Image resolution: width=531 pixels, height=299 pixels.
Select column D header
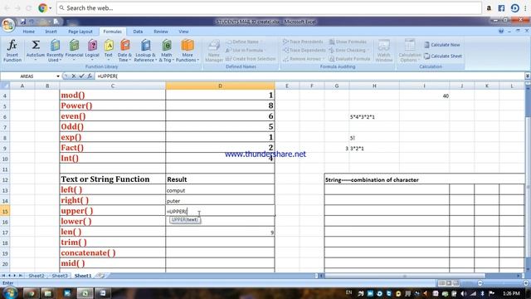click(x=220, y=86)
